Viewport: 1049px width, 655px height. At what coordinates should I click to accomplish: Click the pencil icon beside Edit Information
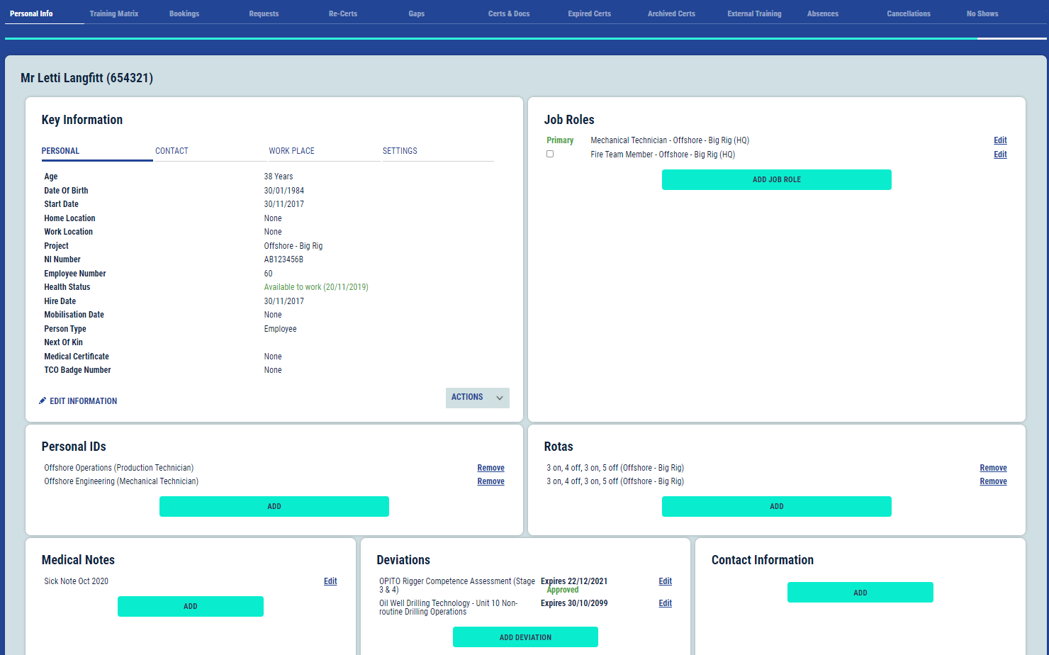tap(43, 401)
